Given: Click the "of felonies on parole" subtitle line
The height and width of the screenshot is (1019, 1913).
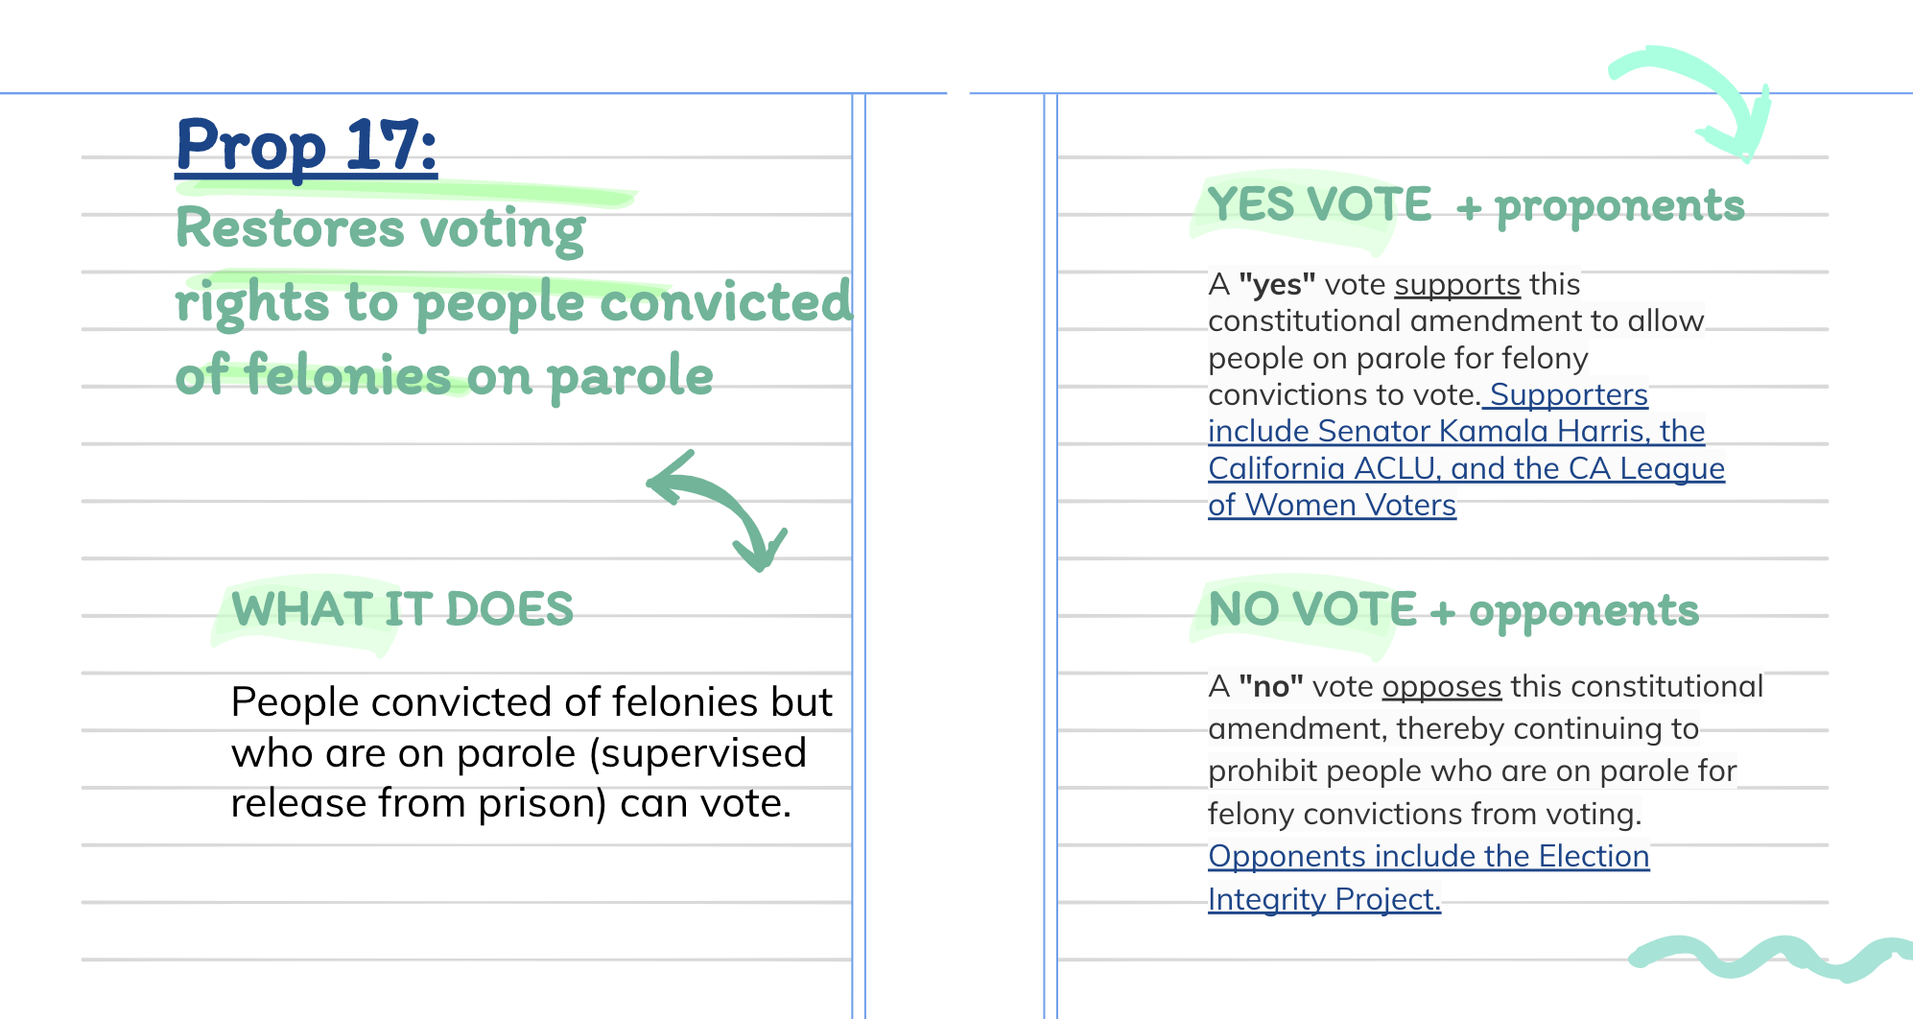Looking at the screenshot, I should (x=444, y=375).
